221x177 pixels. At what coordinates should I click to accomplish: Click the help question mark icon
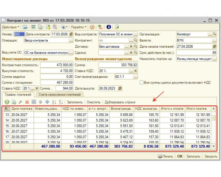92,27
